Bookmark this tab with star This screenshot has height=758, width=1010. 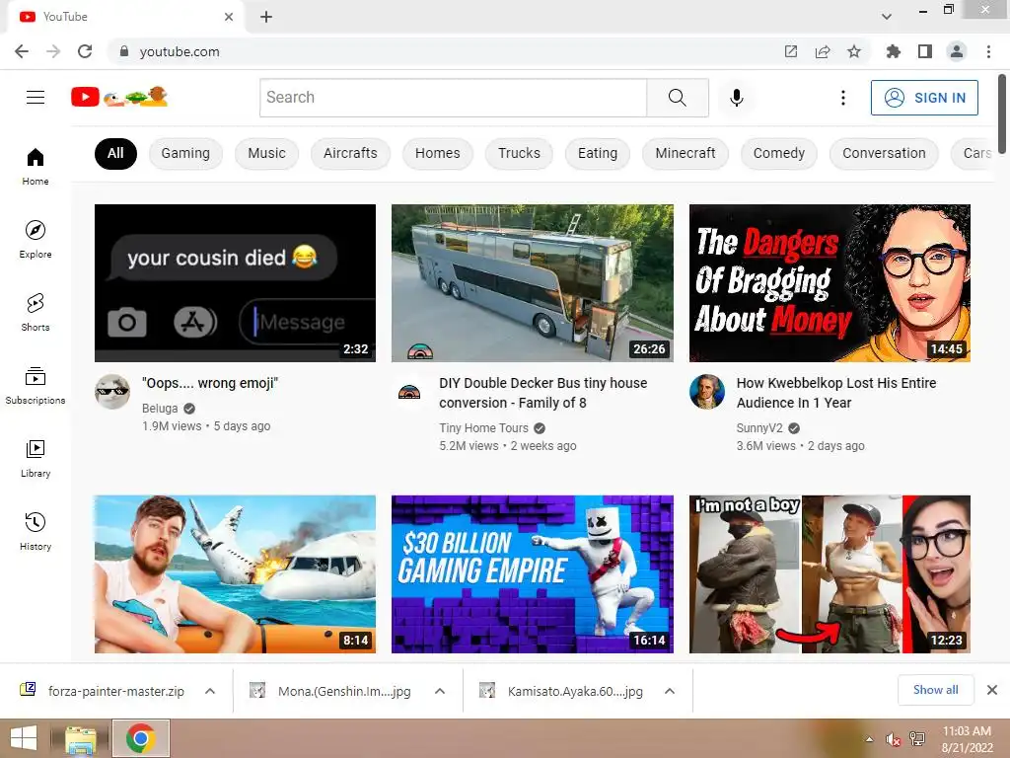click(854, 51)
